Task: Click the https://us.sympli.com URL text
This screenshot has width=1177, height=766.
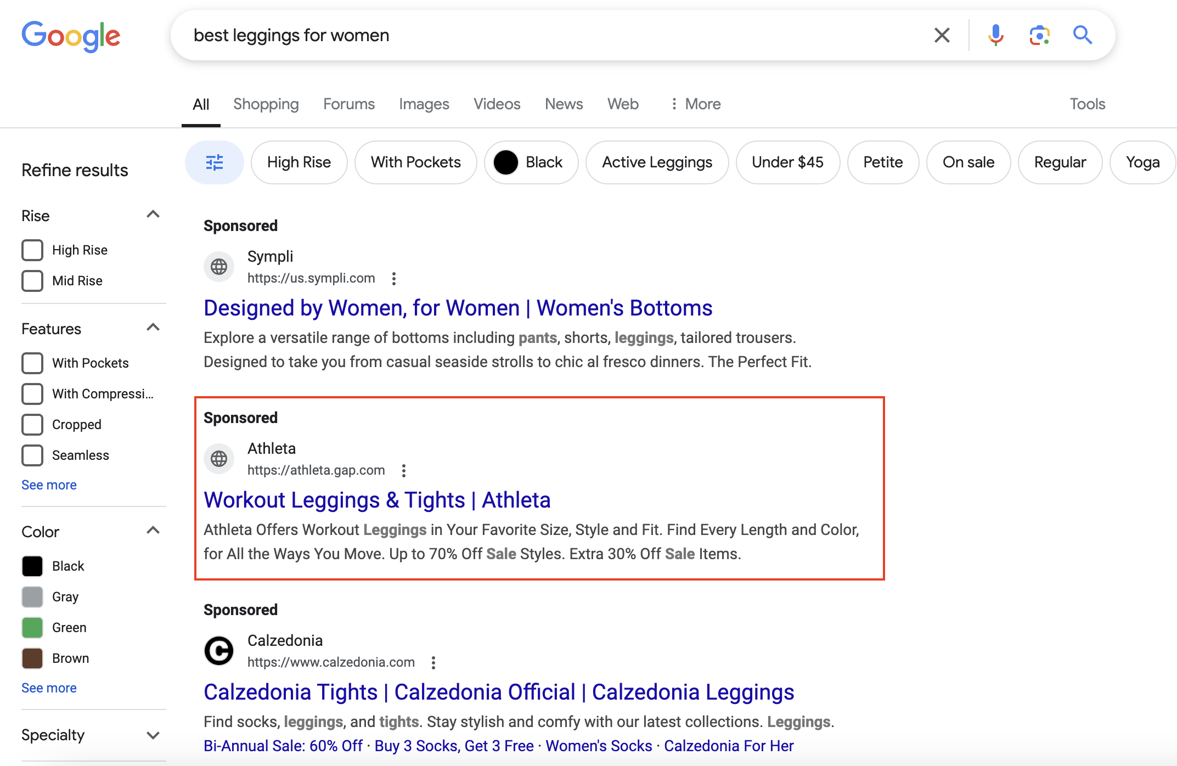Action: [311, 278]
